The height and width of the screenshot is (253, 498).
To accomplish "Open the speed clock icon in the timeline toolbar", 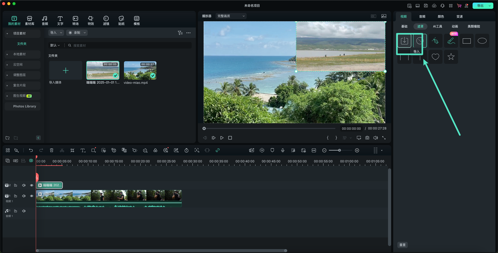I will pos(145,150).
